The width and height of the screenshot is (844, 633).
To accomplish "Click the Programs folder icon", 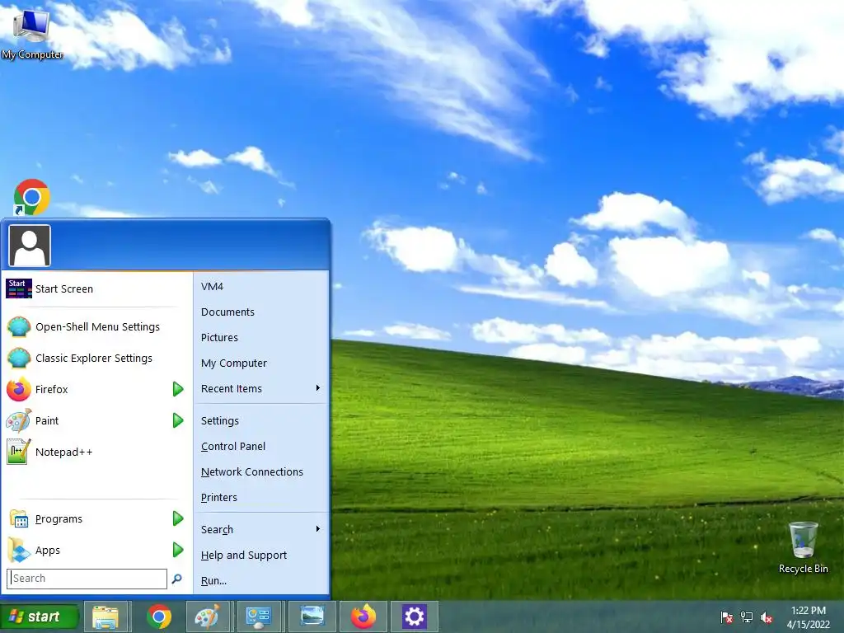I will point(19,519).
